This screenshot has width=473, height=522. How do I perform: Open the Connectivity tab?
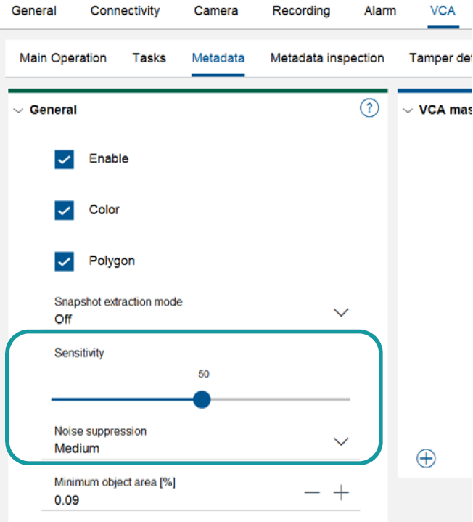(125, 11)
